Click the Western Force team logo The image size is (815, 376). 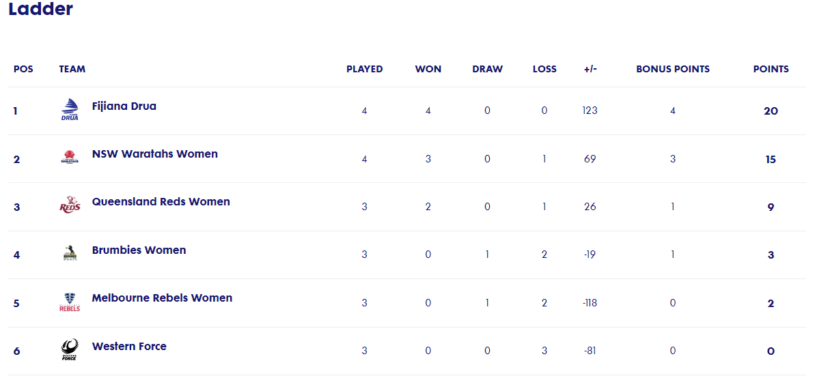click(x=70, y=349)
